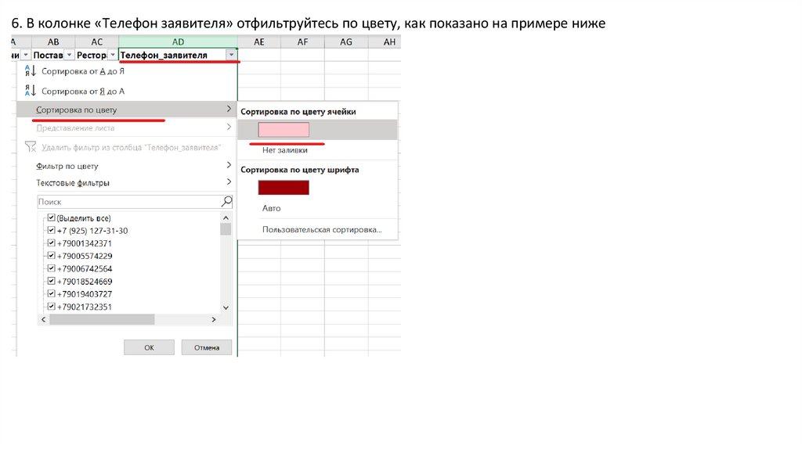Open the Ресторан column filter dropdown
This screenshot has height=449, width=802.
pos(113,55)
